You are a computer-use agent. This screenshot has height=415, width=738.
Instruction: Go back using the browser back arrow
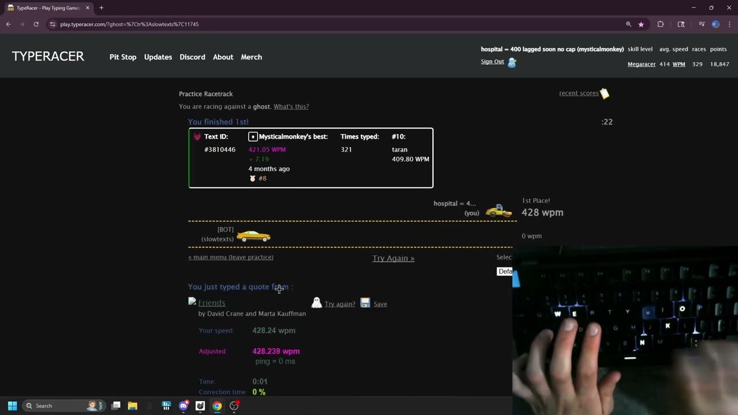click(x=9, y=24)
